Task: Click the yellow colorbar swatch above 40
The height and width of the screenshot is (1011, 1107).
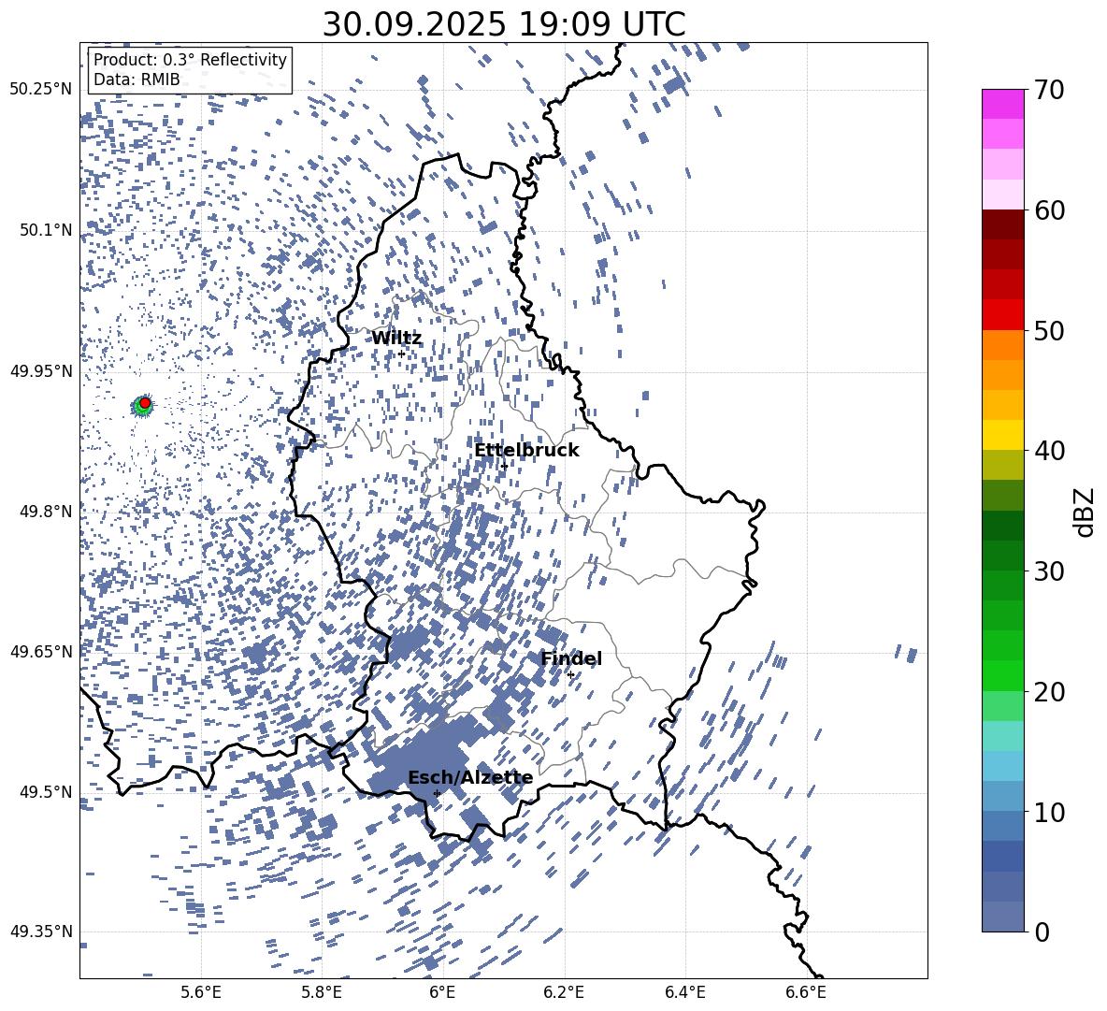Action: point(1002,436)
